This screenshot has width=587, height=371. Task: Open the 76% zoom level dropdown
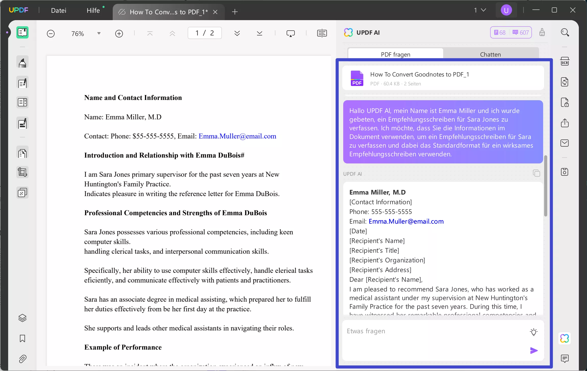click(x=99, y=33)
